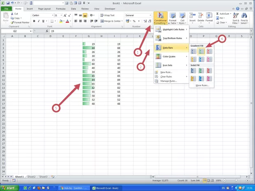Viewport: 255px width, 191px height.
Task: Click the Format Painter tool
Action: pyautogui.click(x=19, y=22)
